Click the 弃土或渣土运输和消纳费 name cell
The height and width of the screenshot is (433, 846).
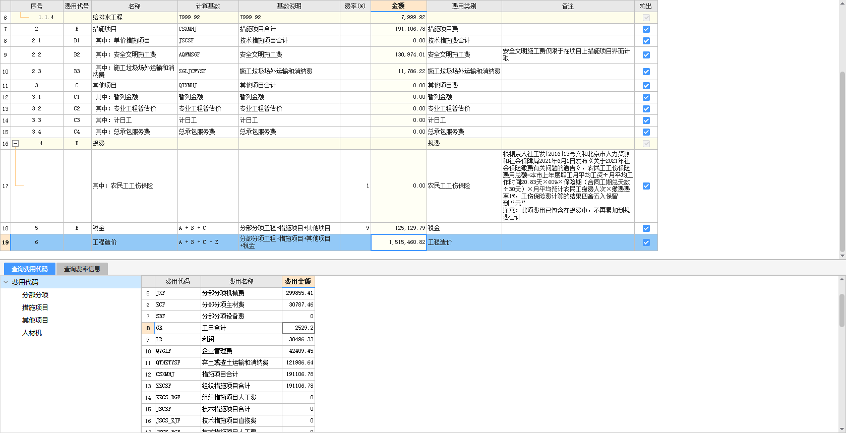point(241,362)
